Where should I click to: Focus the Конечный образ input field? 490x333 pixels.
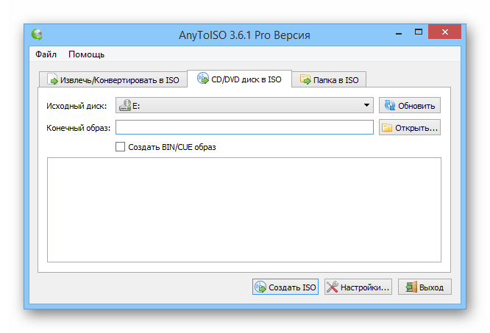(244, 127)
